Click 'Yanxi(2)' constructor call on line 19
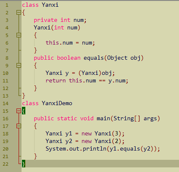179x172 pixels. (x=108, y=141)
